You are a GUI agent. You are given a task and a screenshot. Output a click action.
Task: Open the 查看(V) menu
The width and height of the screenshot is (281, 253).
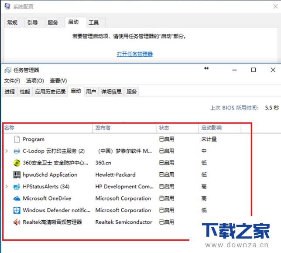pos(58,81)
